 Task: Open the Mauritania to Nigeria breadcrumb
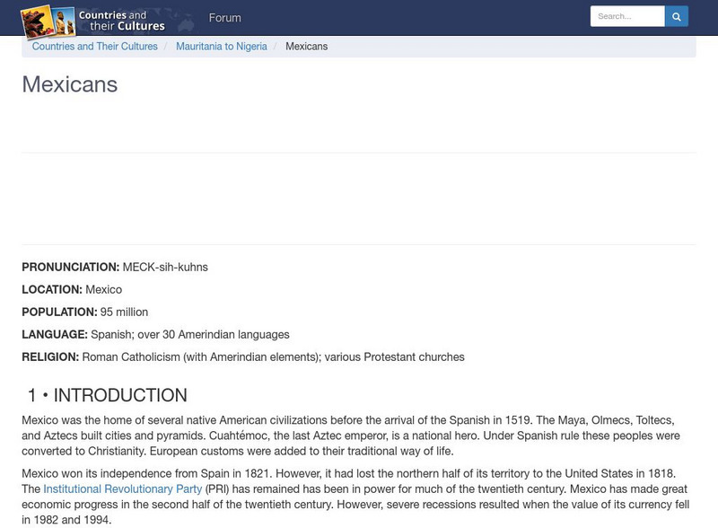click(222, 47)
